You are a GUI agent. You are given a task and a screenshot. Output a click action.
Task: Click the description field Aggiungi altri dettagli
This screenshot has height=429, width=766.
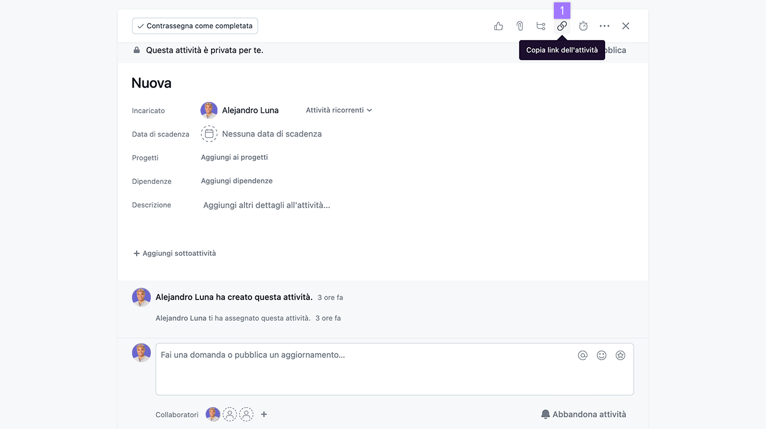266,205
